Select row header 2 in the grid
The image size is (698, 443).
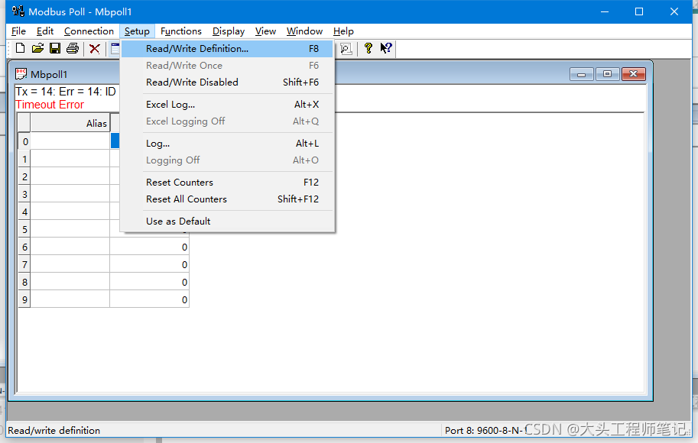24,176
